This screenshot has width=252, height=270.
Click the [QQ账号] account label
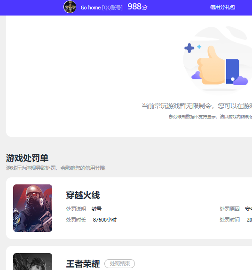coord(112,8)
